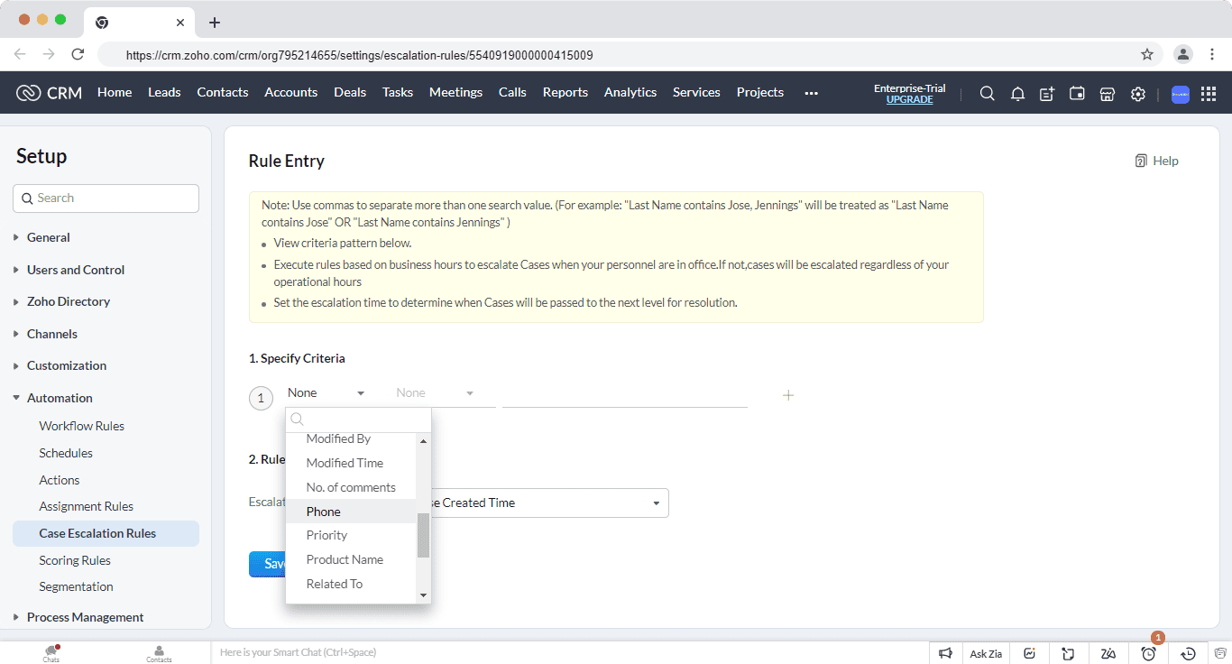Expand the Channels section
This screenshot has height=664, width=1232.
(x=52, y=334)
